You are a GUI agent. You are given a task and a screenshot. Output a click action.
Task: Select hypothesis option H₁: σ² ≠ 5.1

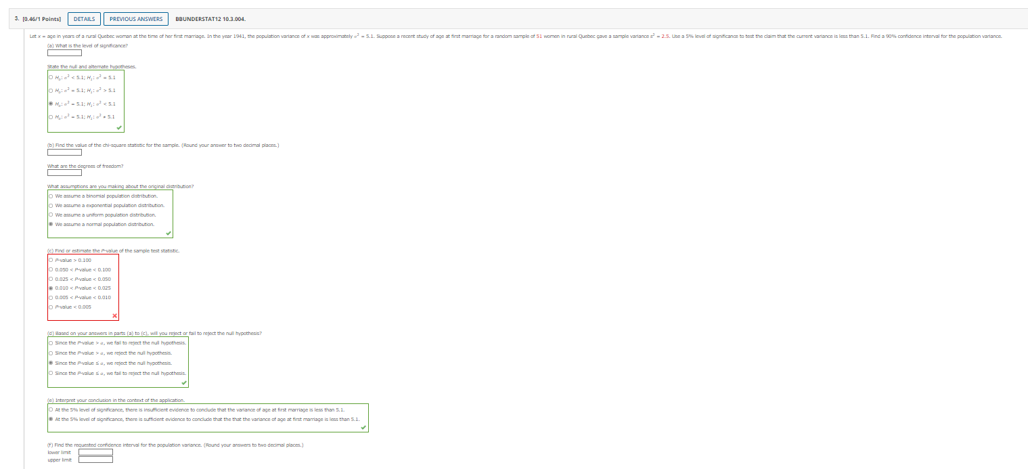coord(50,116)
